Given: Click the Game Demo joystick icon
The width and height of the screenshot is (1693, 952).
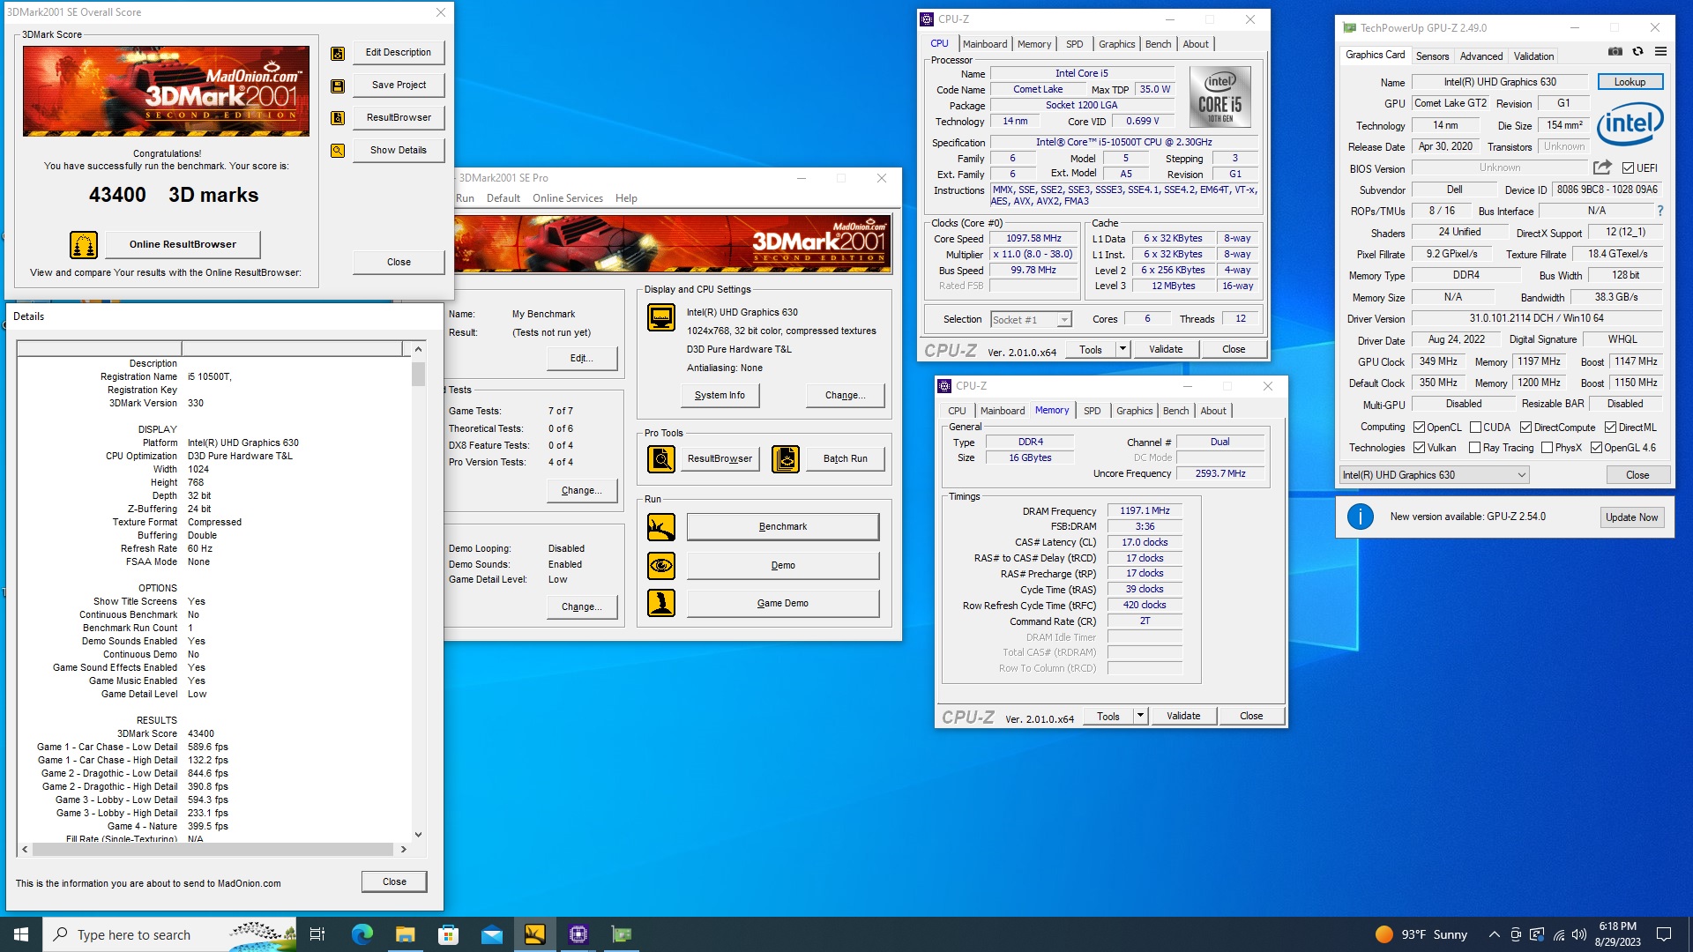Looking at the screenshot, I should [661, 603].
